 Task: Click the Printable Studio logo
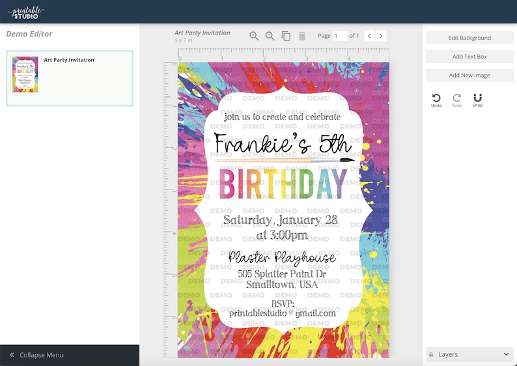[x=27, y=12]
